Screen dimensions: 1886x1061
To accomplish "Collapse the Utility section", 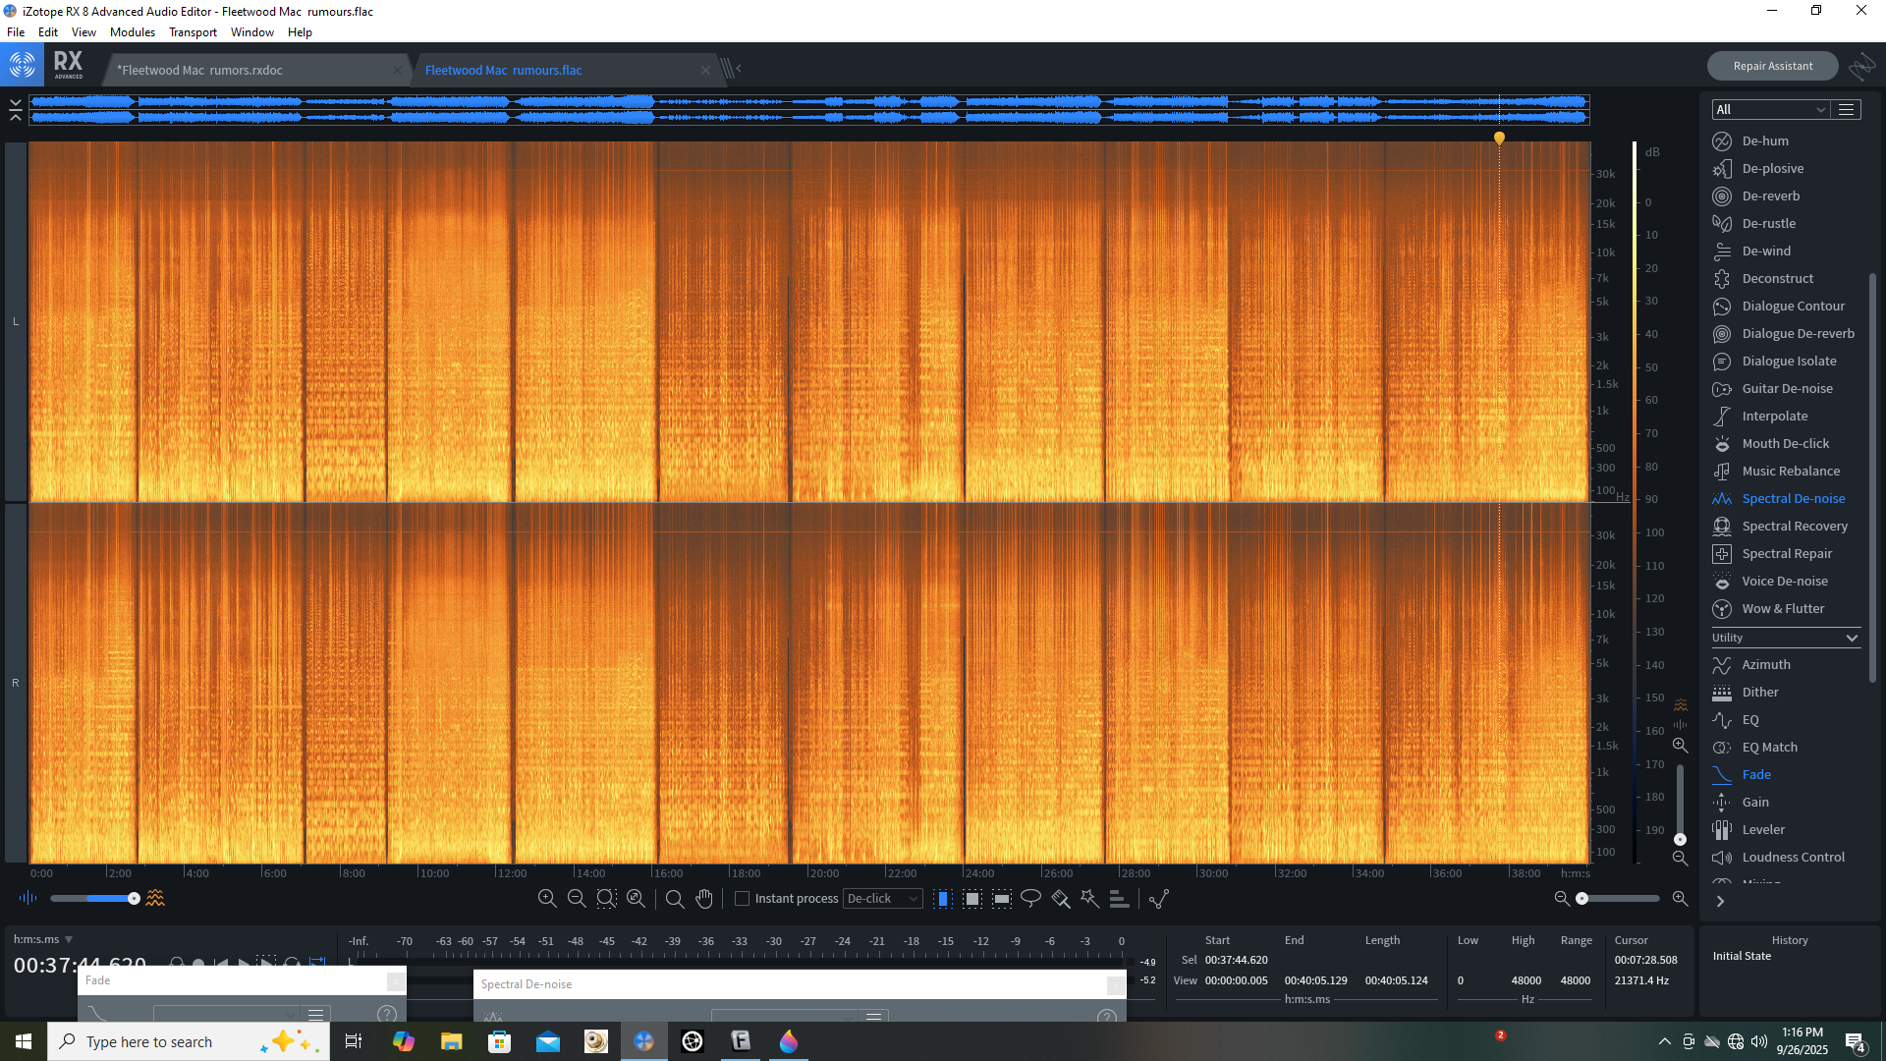I will [x=1851, y=638].
